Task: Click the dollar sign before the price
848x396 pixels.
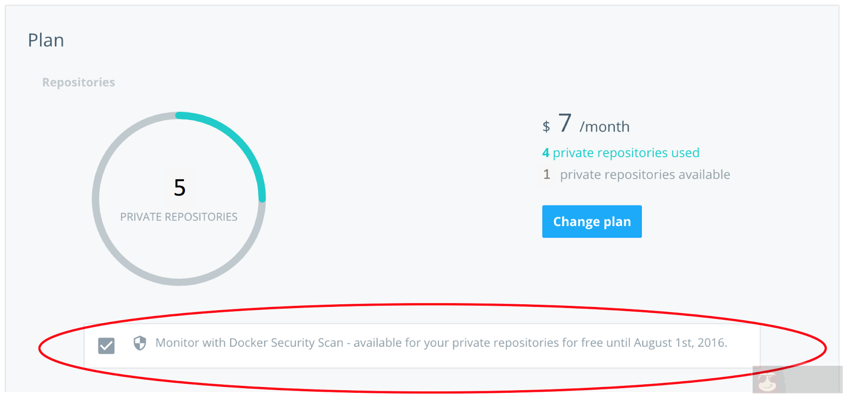Action: pos(546,126)
